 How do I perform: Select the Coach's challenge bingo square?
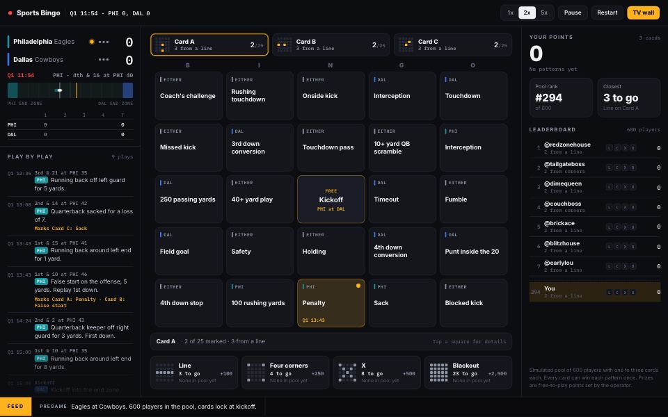click(x=189, y=96)
